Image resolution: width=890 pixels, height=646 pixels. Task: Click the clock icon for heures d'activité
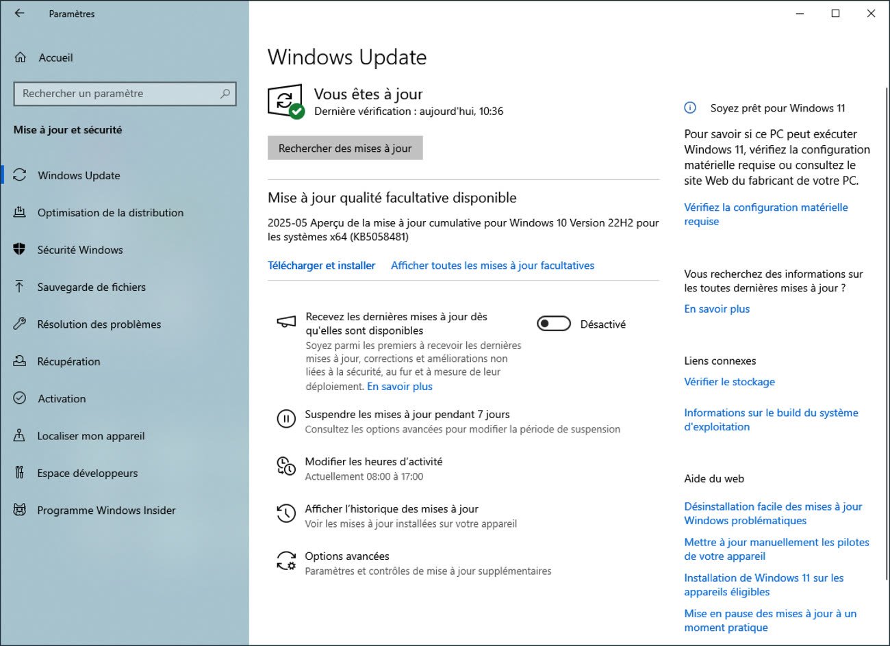pyautogui.click(x=285, y=466)
